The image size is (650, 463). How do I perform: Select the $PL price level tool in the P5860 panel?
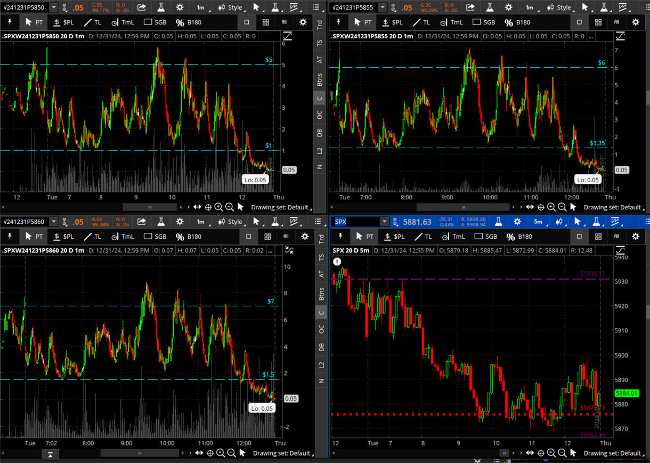point(63,237)
